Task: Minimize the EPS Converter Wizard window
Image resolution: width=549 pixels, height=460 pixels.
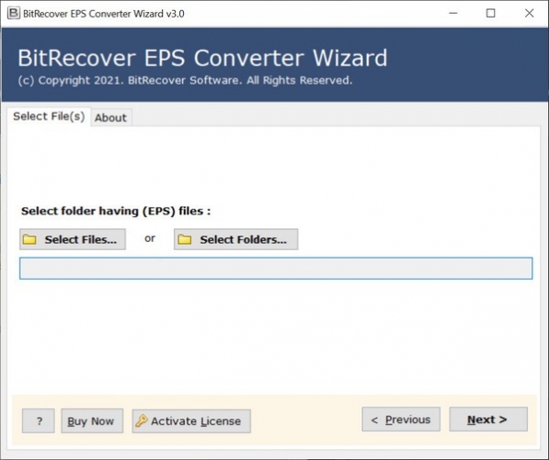Action: click(453, 13)
